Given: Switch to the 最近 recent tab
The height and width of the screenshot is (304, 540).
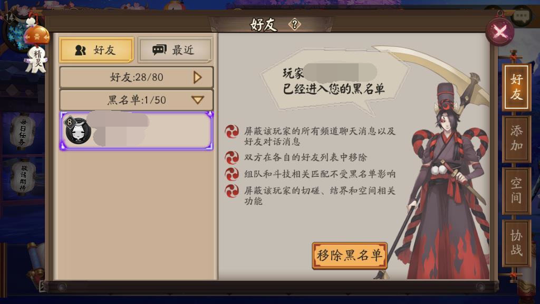Looking at the screenshot, I should 175,50.
